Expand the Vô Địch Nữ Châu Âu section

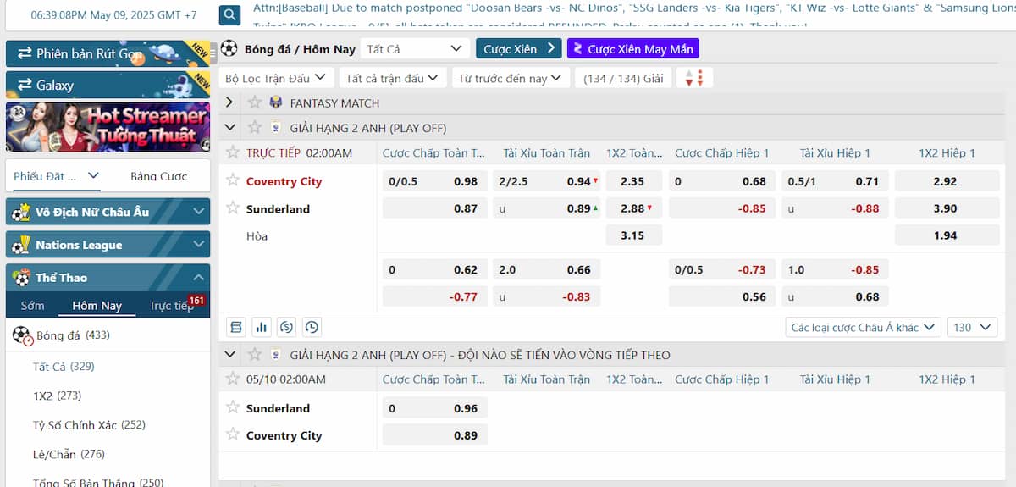[x=108, y=212]
